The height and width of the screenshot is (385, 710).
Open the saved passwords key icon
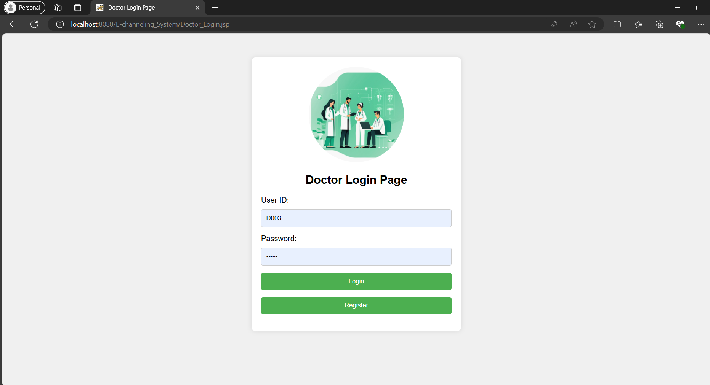(x=554, y=24)
